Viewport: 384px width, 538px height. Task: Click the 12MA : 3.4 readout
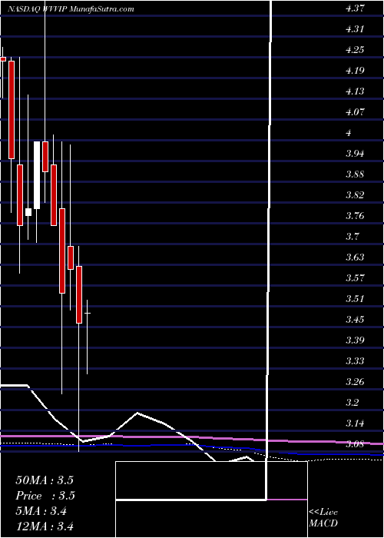pyautogui.click(x=45, y=526)
